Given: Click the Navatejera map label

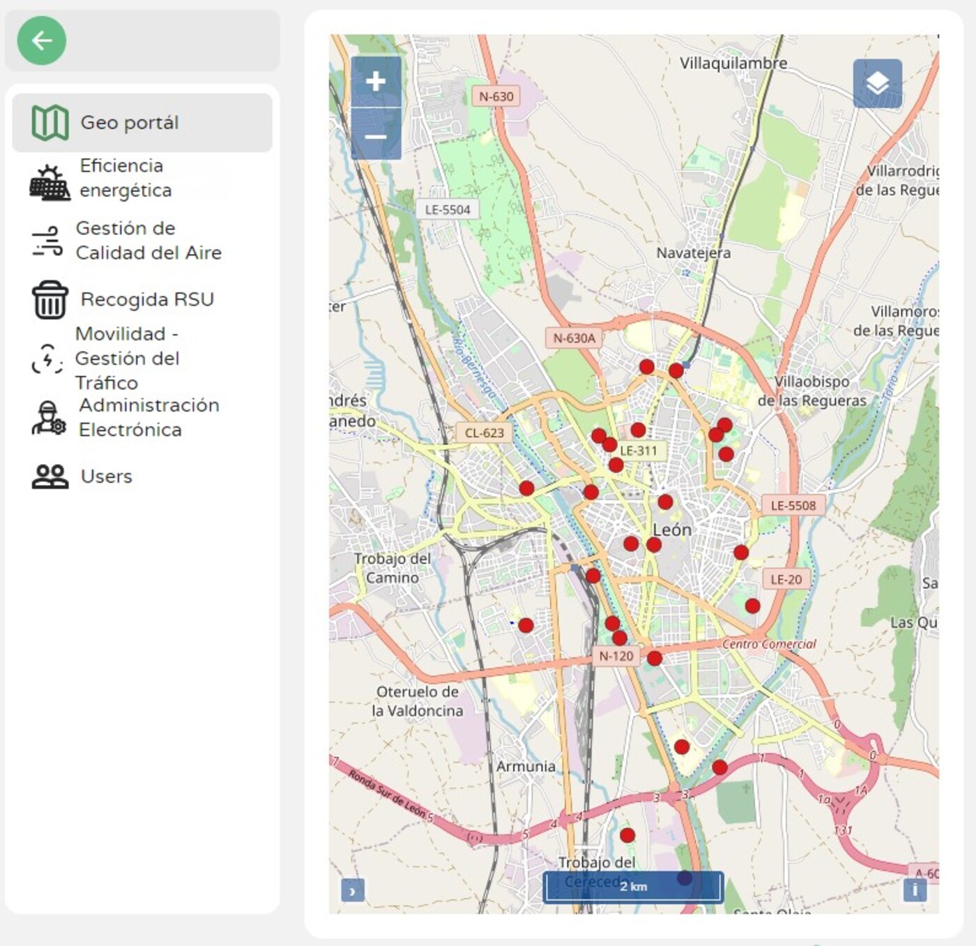Looking at the screenshot, I should pos(694,253).
